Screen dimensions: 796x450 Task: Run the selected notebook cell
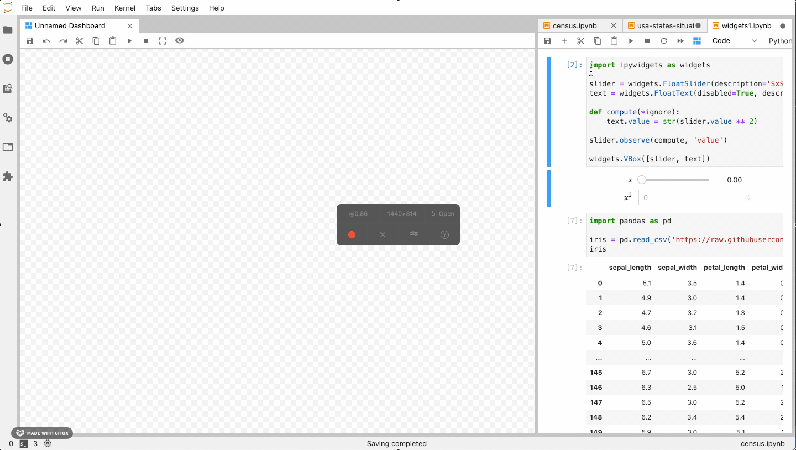click(x=631, y=41)
